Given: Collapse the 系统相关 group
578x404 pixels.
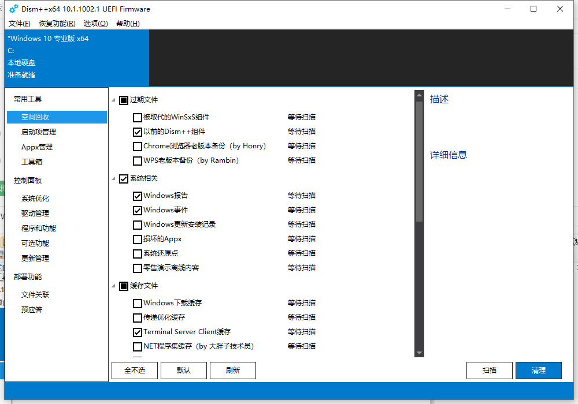Looking at the screenshot, I should point(113,179).
